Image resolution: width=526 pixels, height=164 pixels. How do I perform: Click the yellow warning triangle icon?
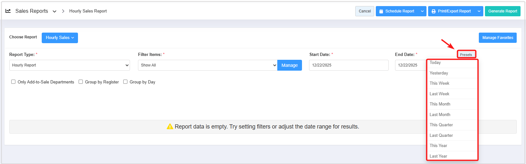tap(170, 127)
